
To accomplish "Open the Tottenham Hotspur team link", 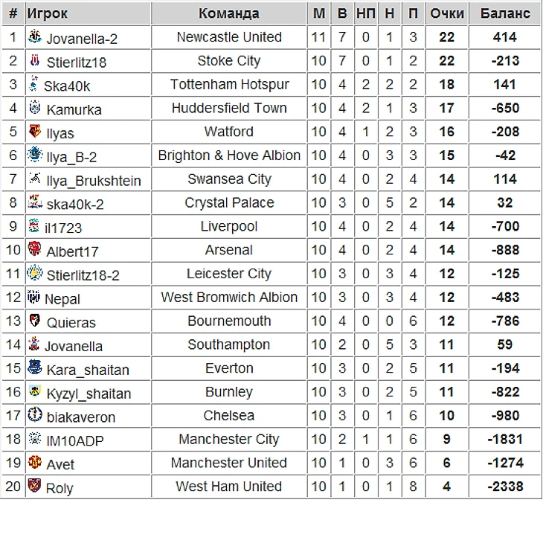I will (229, 85).
